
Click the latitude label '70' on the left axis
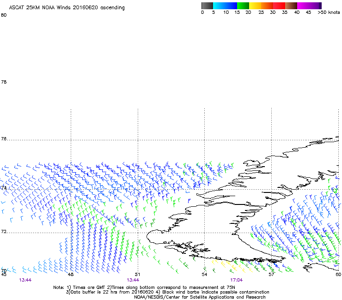point(4,271)
